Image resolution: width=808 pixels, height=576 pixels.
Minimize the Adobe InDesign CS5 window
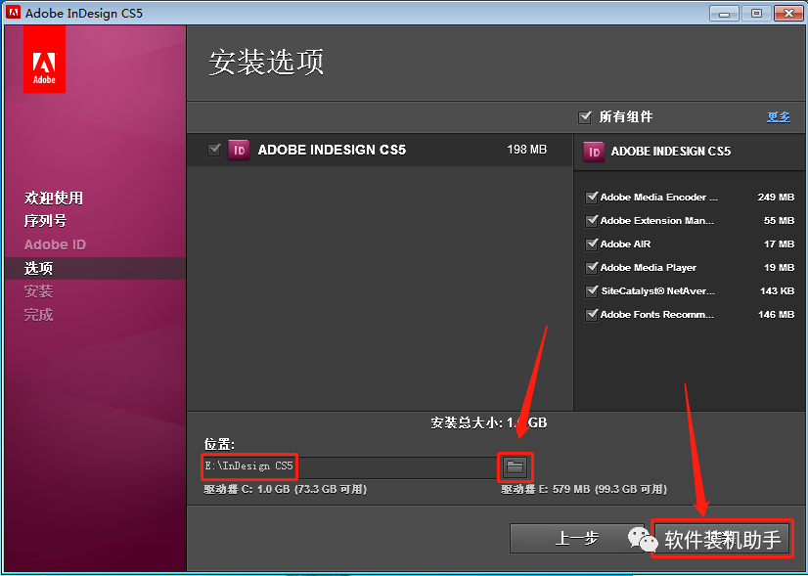point(725,14)
